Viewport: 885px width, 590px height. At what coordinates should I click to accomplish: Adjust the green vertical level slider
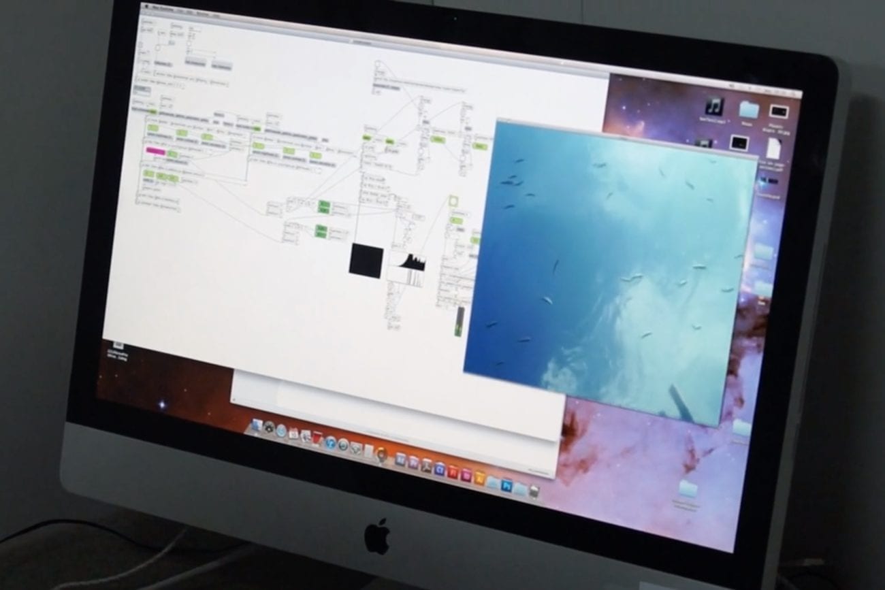[x=460, y=321]
